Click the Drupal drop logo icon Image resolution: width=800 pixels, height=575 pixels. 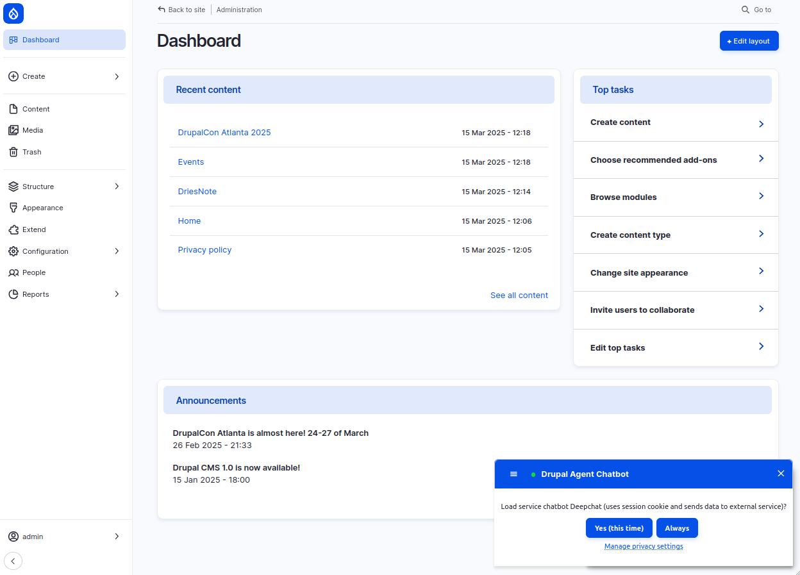[x=13, y=13]
